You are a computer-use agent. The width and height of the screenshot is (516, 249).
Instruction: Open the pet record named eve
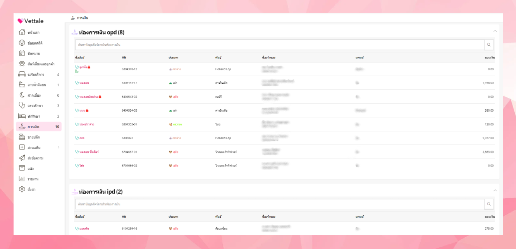82,138
